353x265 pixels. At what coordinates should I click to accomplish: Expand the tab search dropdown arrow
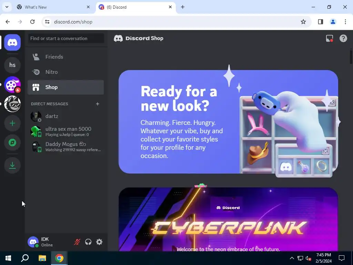7,7
